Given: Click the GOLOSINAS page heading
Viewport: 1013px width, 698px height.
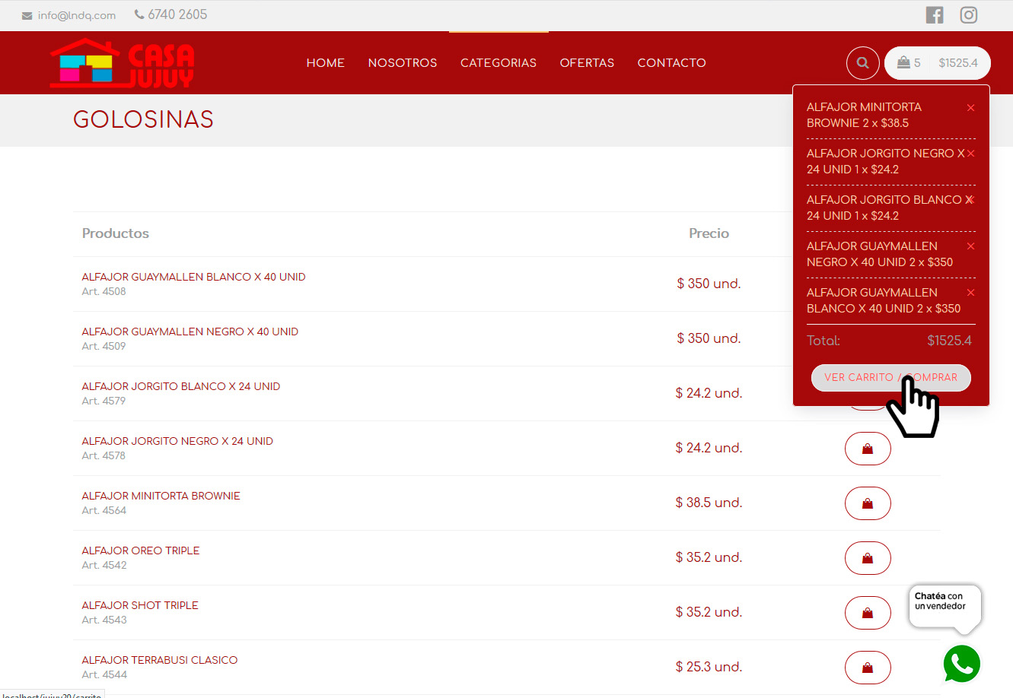Looking at the screenshot, I should point(143,119).
